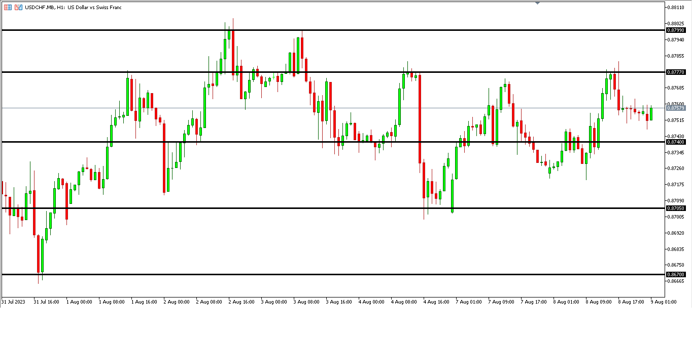Click the 0.87940 price scale value

(676, 39)
